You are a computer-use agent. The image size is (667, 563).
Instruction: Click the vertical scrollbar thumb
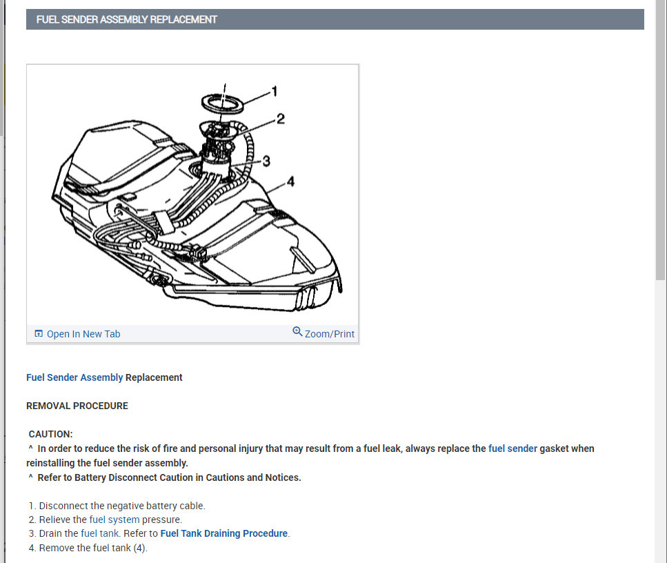click(660, 140)
